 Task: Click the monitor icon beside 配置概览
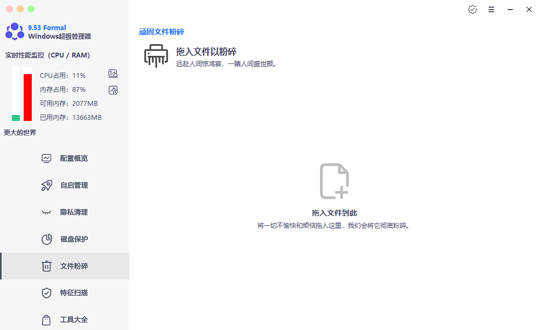coord(46,159)
